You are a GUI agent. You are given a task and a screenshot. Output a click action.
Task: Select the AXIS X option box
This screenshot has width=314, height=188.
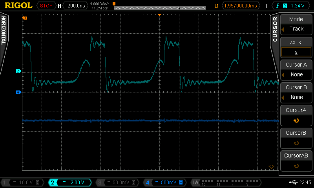296,52
